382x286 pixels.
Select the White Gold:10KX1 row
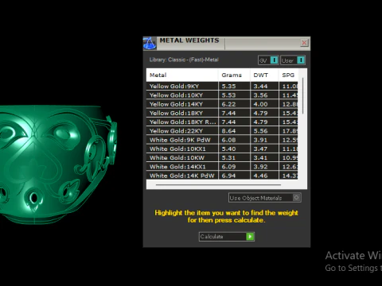(222, 149)
